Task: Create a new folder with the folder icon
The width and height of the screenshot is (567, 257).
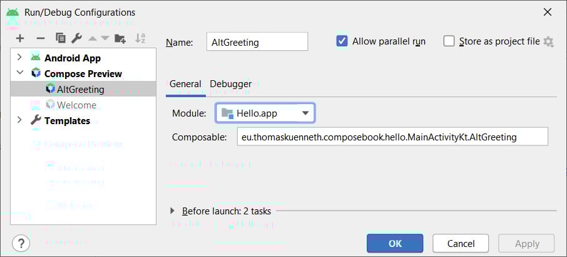Action: click(x=120, y=38)
